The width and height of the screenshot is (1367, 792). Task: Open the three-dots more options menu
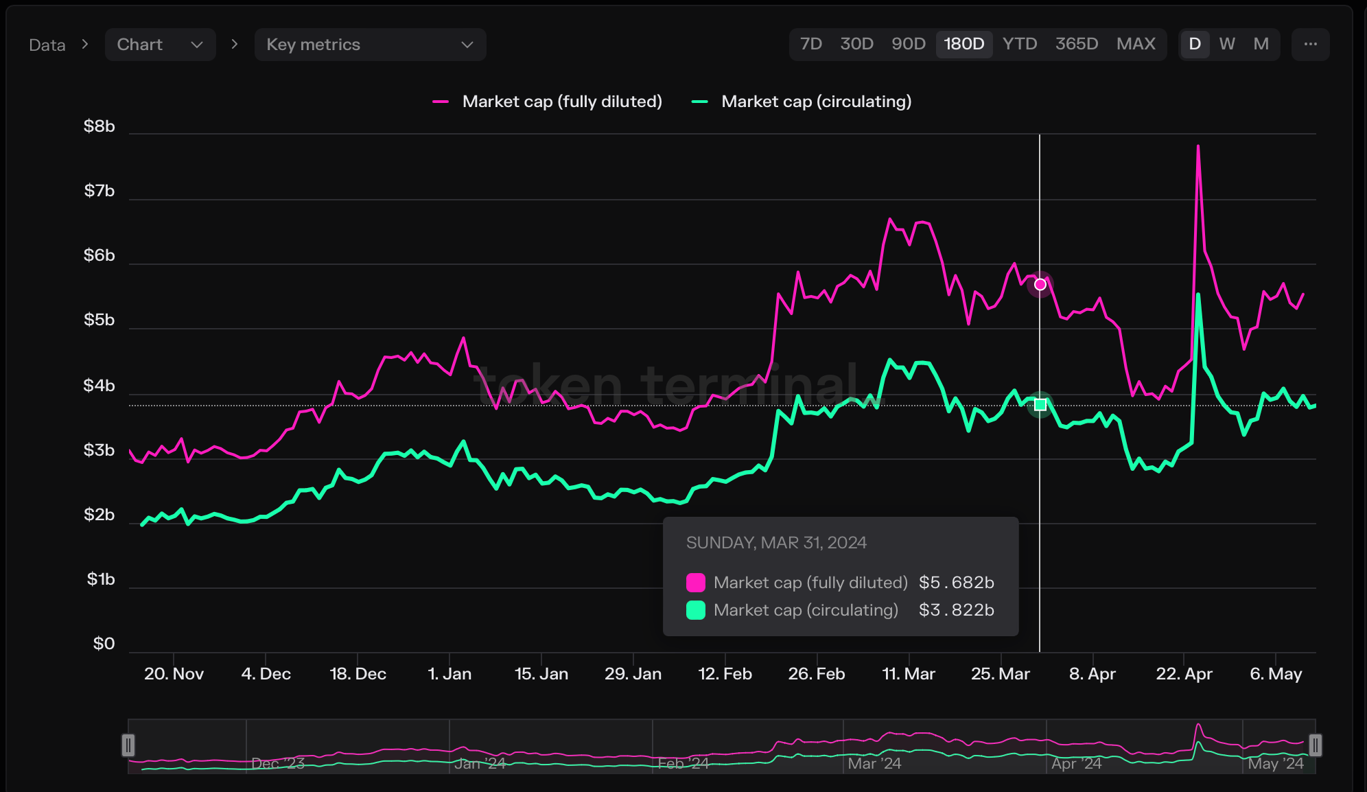point(1310,45)
